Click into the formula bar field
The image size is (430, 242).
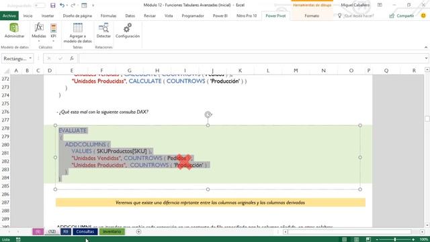(x=251, y=58)
